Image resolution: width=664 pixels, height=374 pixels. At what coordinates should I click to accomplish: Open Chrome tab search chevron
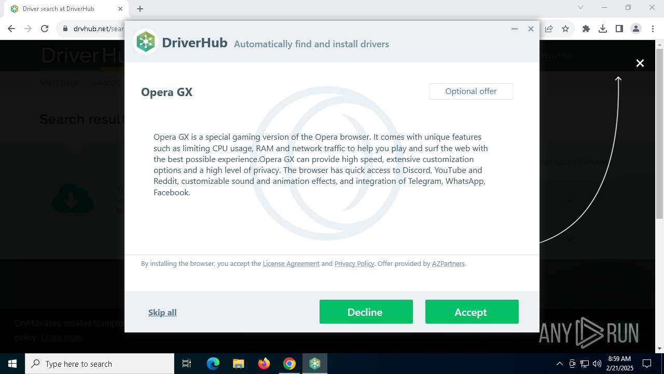point(580,8)
